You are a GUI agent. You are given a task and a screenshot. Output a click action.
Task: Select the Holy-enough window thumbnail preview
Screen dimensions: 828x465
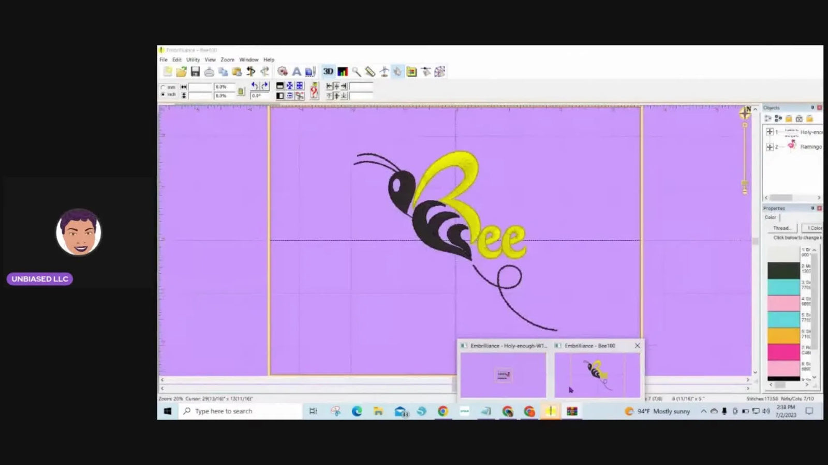pyautogui.click(x=503, y=375)
